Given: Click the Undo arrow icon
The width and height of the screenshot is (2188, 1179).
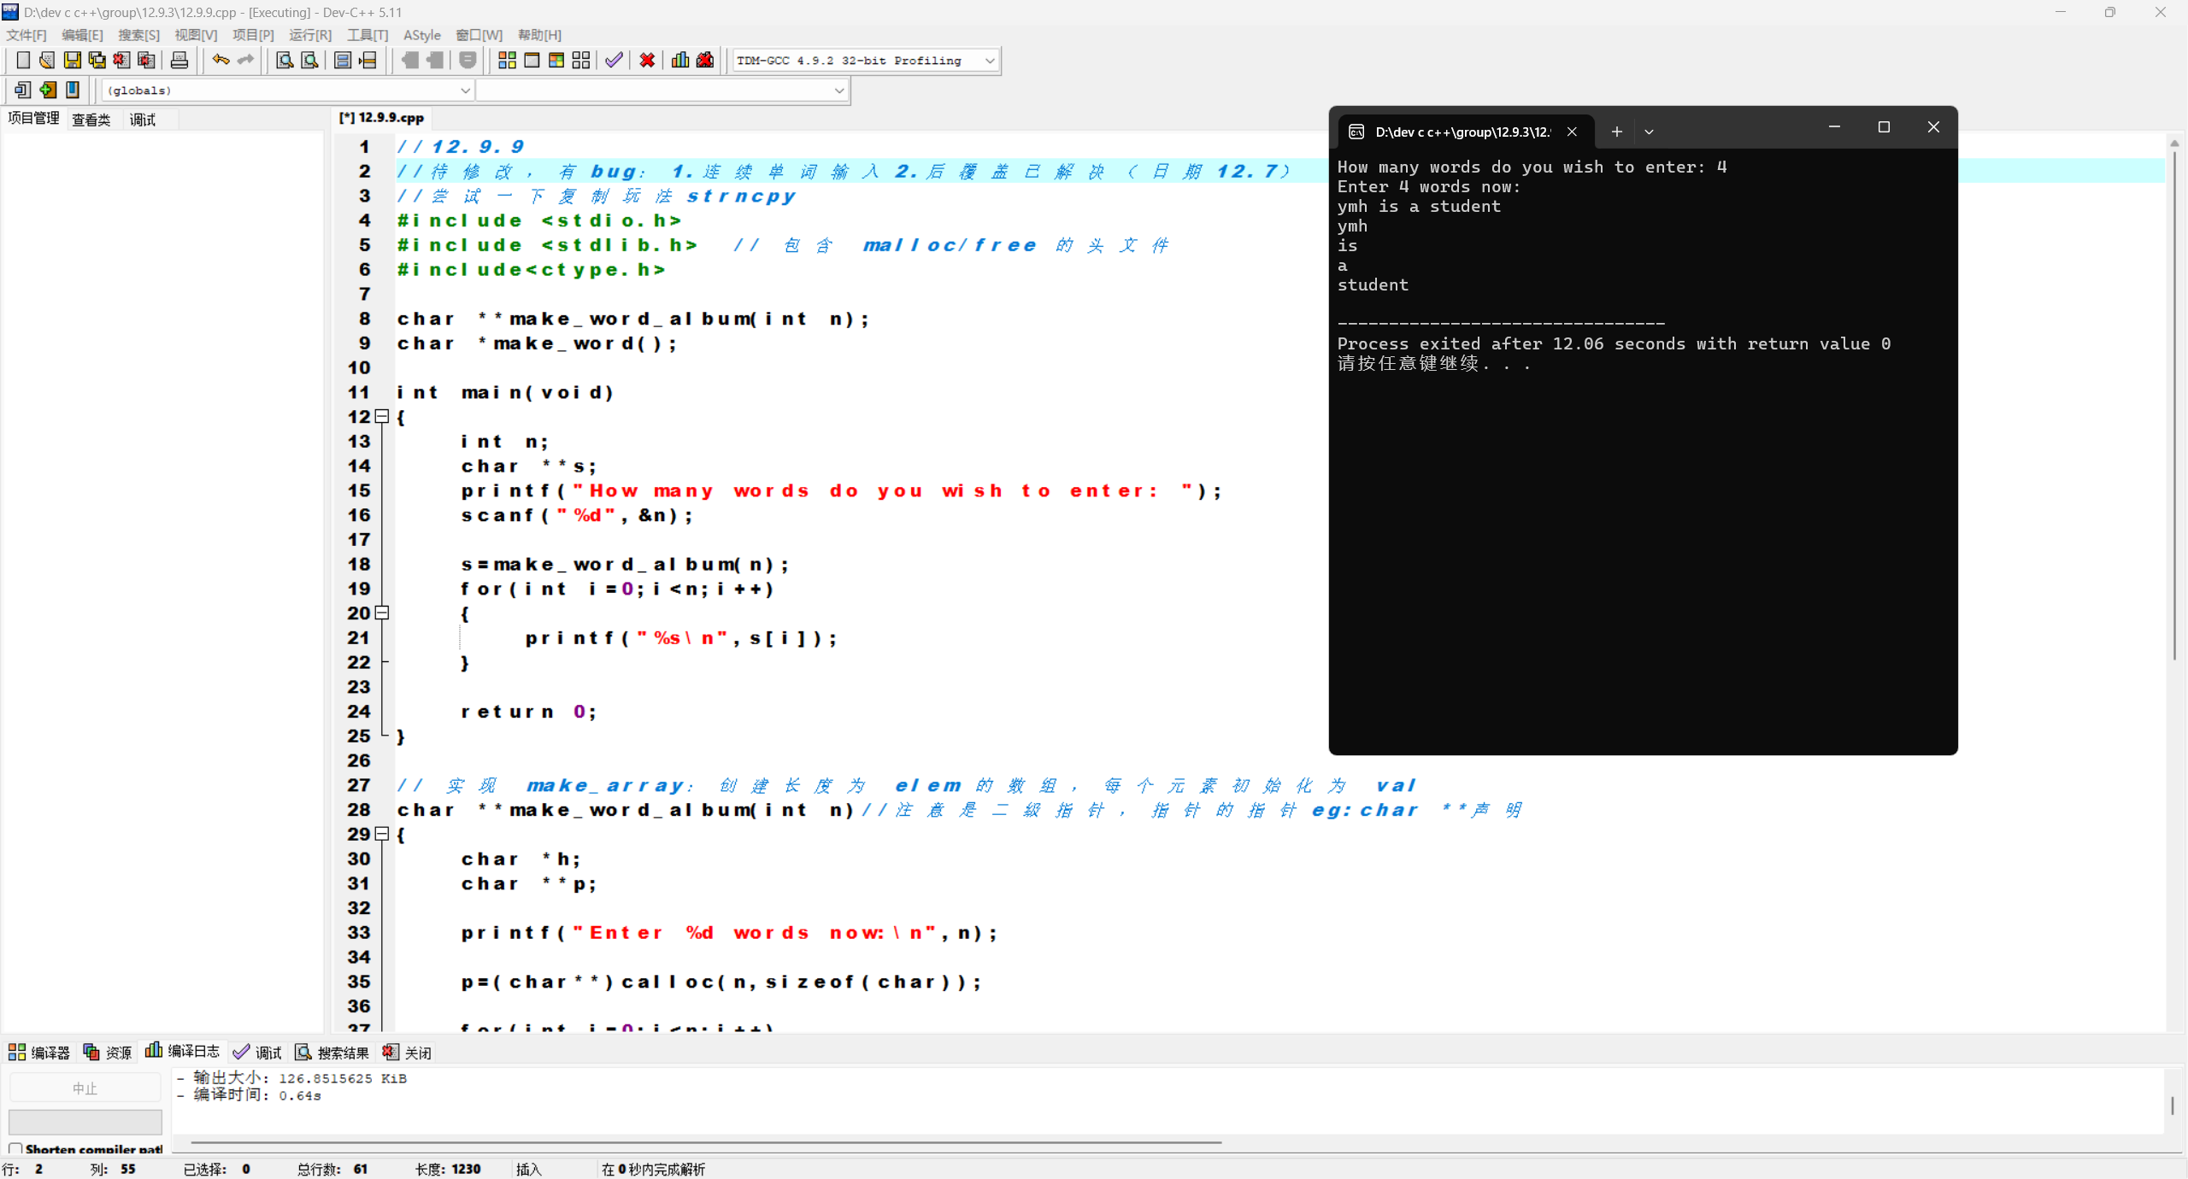Looking at the screenshot, I should tap(221, 60).
